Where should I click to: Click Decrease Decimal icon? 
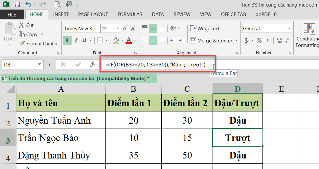[288, 40]
